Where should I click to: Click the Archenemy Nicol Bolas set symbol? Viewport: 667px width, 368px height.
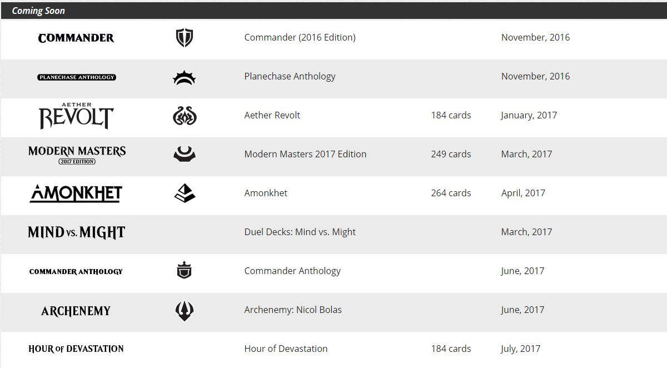click(x=184, y=310)
